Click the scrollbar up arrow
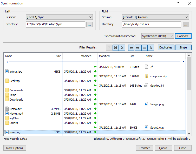The image size is (196, 154). click(x=189, y=55)
